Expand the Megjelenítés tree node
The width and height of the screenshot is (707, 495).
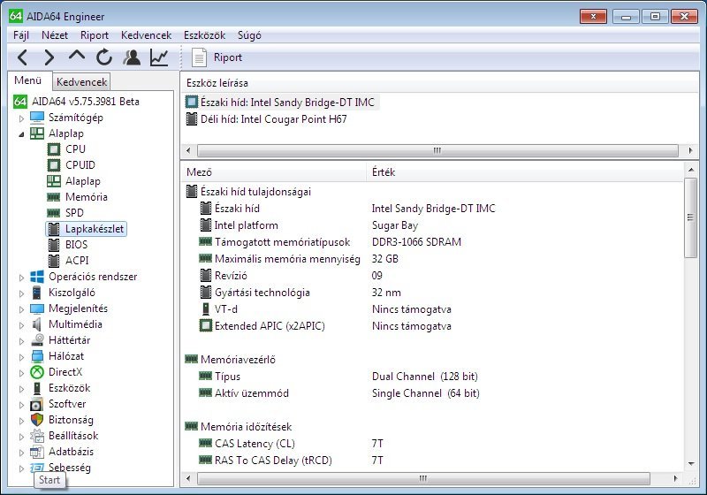point(21,309)
